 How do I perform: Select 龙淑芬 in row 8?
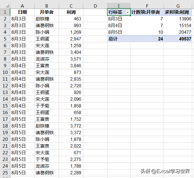[47, 59]
